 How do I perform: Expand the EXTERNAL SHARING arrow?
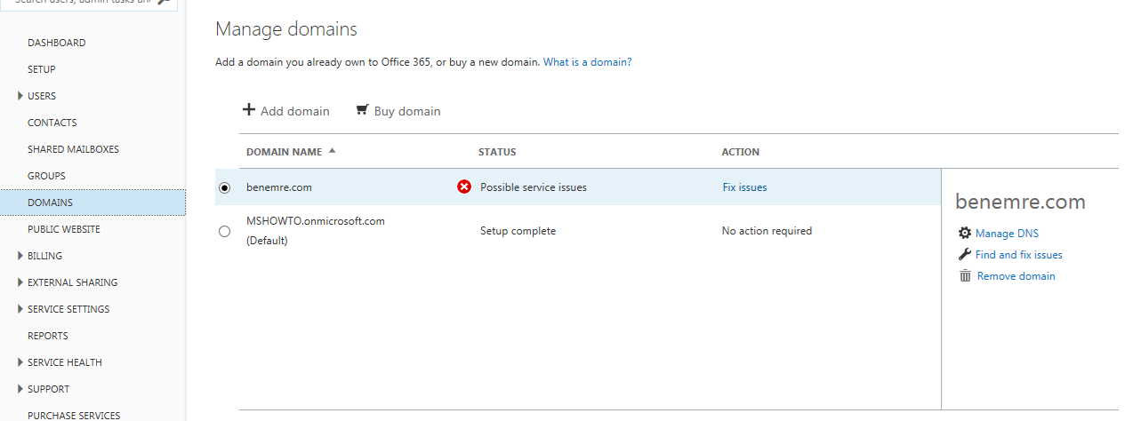20,282
